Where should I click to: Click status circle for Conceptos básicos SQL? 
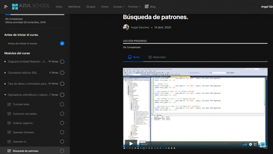coord(62,73)
